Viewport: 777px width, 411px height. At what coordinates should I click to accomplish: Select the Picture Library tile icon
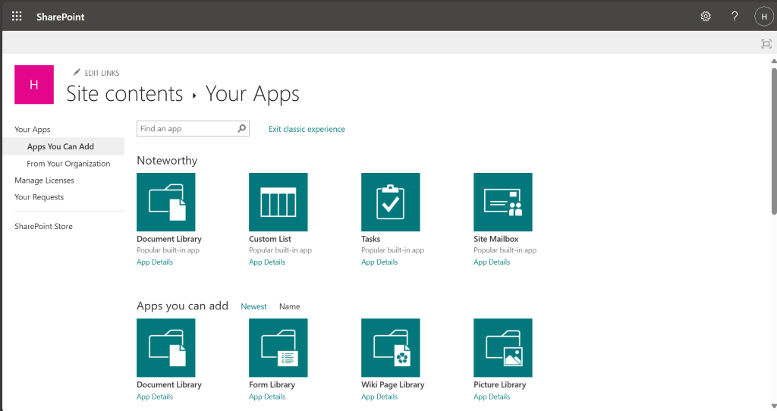pyautogui.click(x=503, y=347)
